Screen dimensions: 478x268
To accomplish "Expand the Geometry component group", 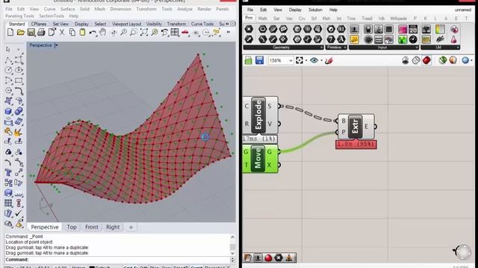I will click(x=283, y=48).
